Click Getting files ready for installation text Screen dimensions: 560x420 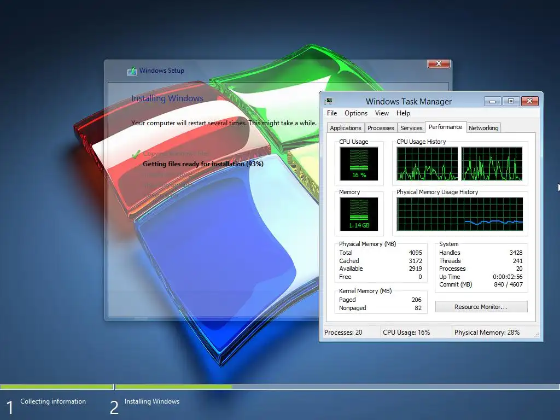pos(203,164)
